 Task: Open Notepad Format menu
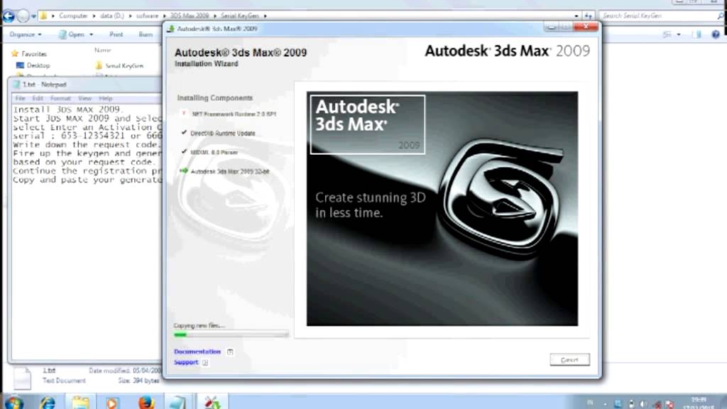[60, 98]
